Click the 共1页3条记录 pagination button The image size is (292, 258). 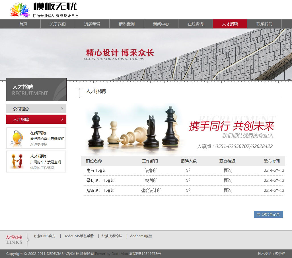click(x=268, y=214)
